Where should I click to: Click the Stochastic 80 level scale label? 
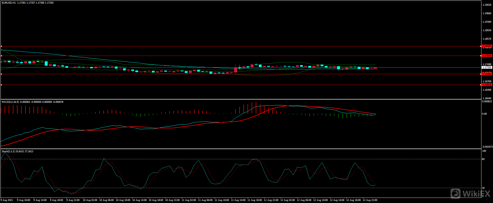(x=483, y=159)
